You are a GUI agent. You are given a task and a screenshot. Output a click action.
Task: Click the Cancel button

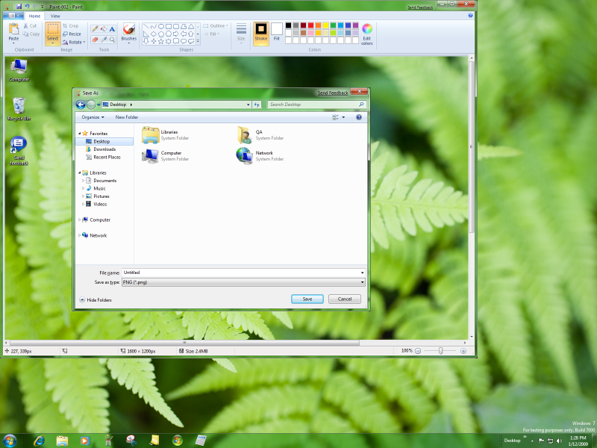[x=345, y=299]
